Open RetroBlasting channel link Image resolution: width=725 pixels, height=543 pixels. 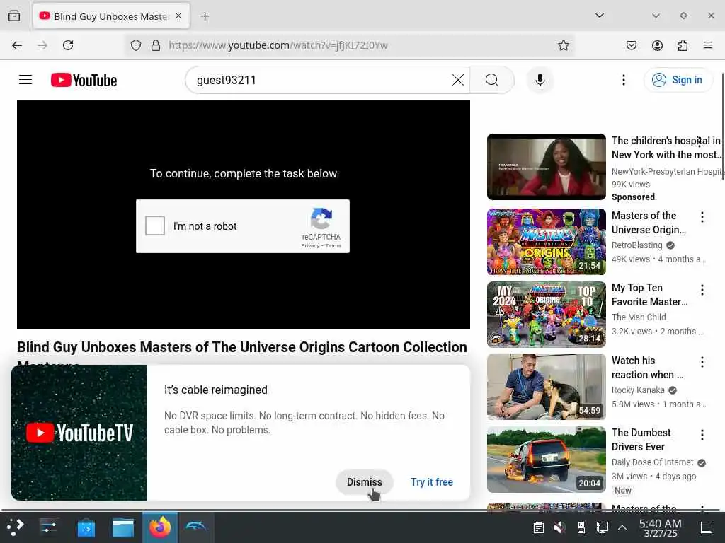pyautogui.click(x=636, y=245)
